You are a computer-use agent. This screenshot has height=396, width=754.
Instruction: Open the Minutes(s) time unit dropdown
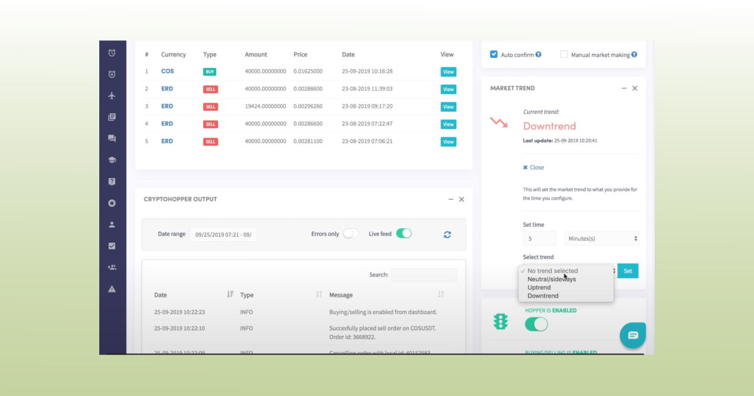coord(601,238)
